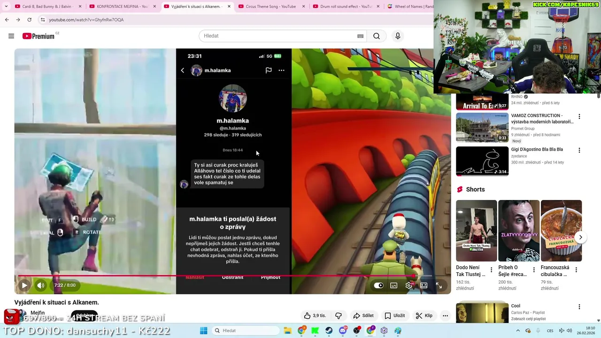Viewport: 601px width, 338px height.
Task: Share the video via Sdílet
Action: 363,315
